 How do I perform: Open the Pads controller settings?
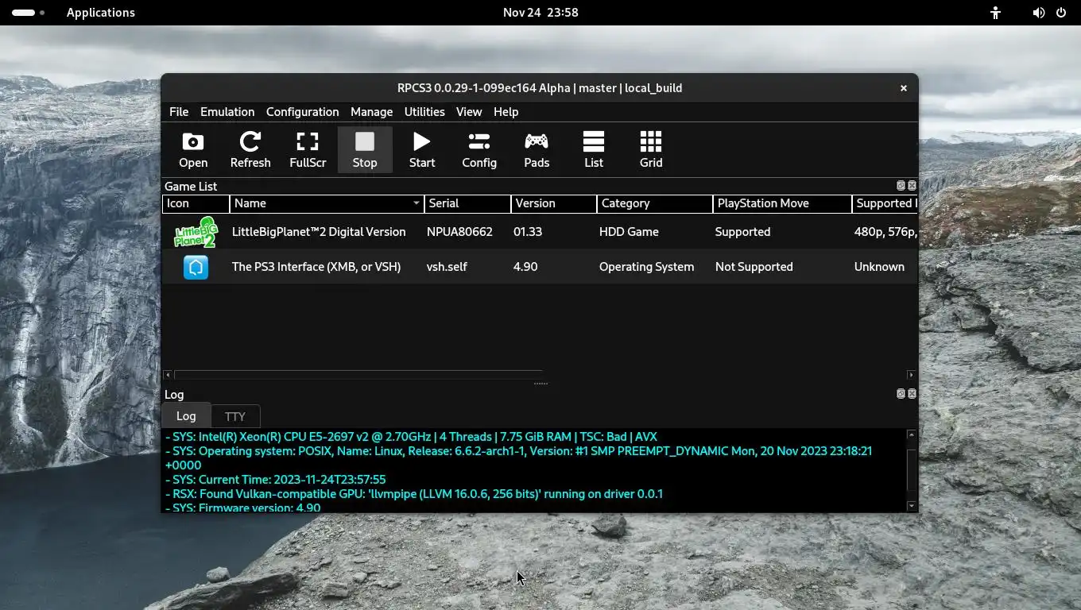(537, 149)
